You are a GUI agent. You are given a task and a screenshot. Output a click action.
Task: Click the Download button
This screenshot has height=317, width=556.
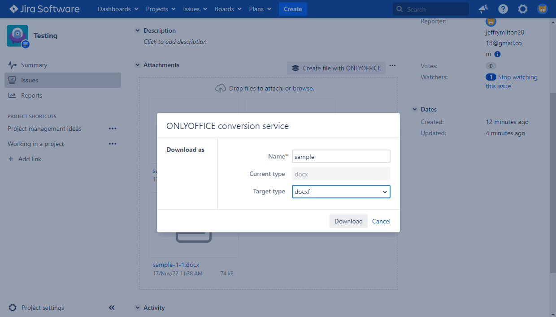click(x=348, y=221)
